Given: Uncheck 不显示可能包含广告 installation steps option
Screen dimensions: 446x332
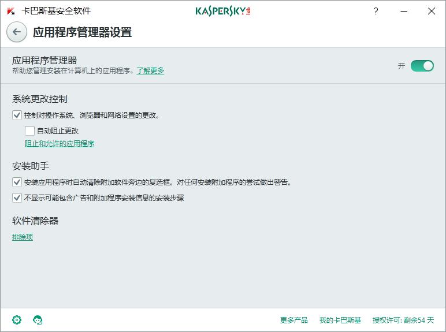Looking at the screenshot, I should (17, 197).
